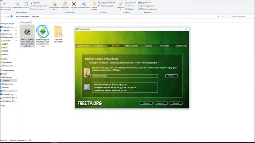Switch to Установка installer step tab
Screen dimensions: 255x143
coord(164,46)
